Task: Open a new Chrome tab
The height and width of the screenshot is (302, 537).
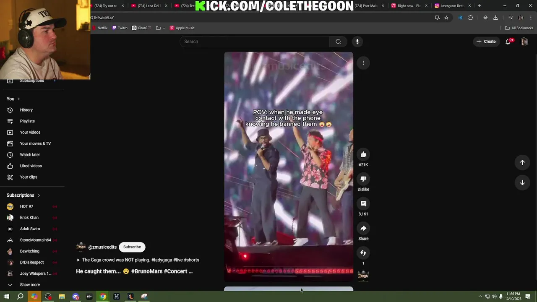Action: pyautogui.click(x=480, y=6)
